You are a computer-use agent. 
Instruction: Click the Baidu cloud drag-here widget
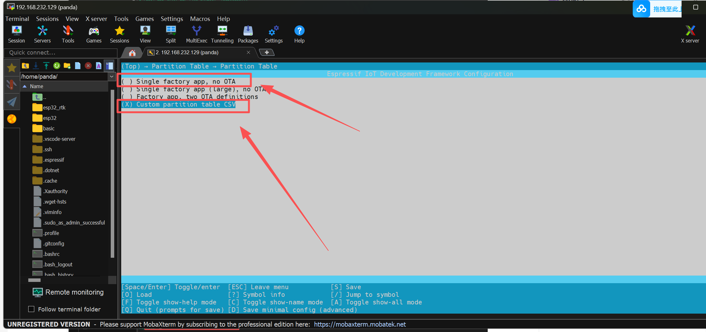pos(657,9)
